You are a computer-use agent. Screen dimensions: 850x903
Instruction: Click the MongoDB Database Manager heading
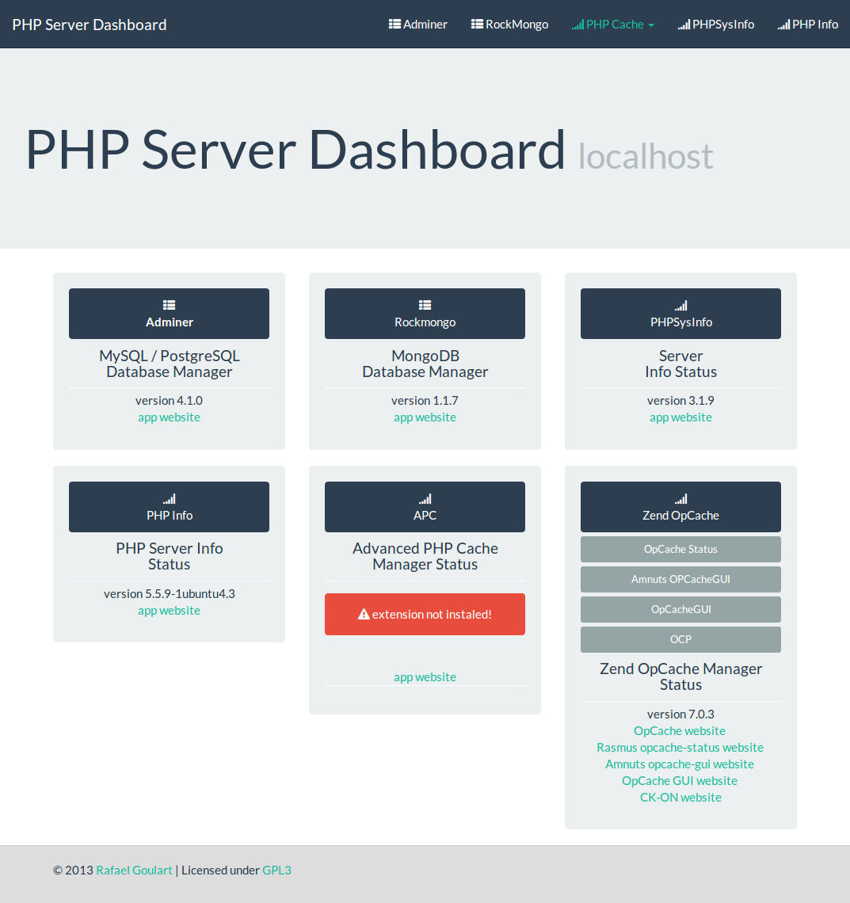coord(425,364)
